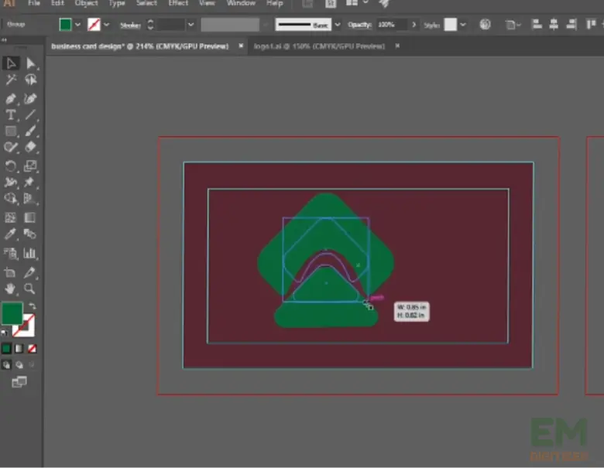Click horizontal align right icon
Viewport: 604px width, 468px height.
571,25
